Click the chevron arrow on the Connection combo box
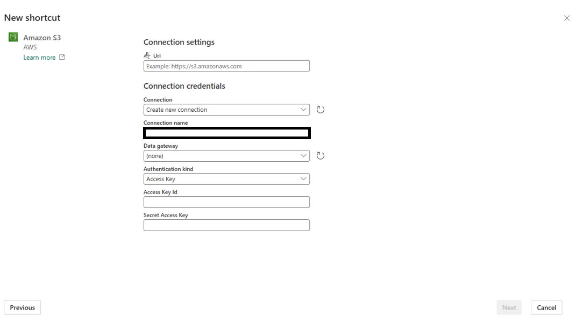Viewport: 576px width, 323px height. (303, 110)
